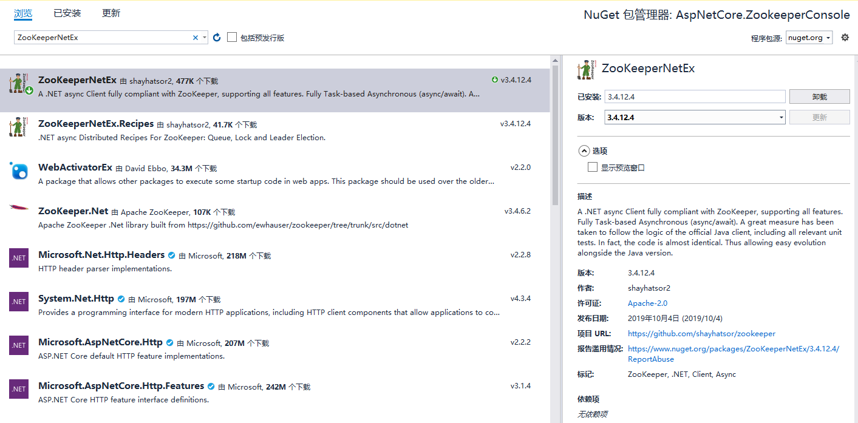Open the 更新 tab
This screenshot has height=423, width=858.
coord(111,13)
